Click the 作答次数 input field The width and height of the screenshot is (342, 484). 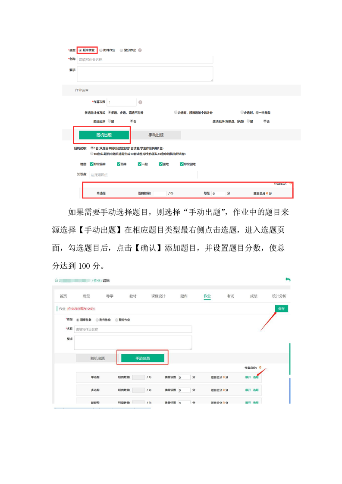coord(122,102)
